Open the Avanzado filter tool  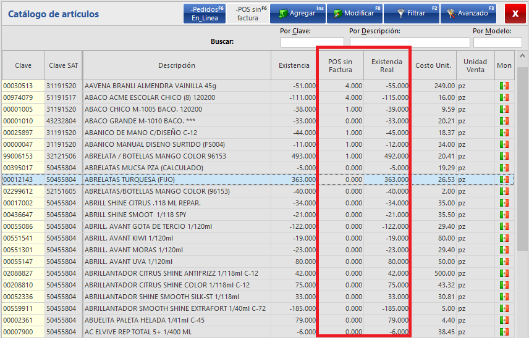tap(468, 13)
